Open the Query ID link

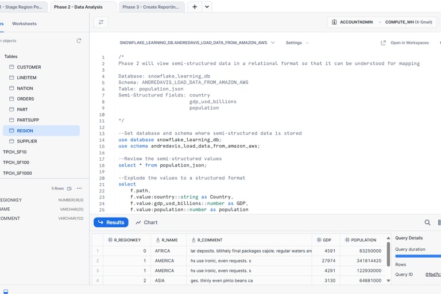click(x=433, y=274)
